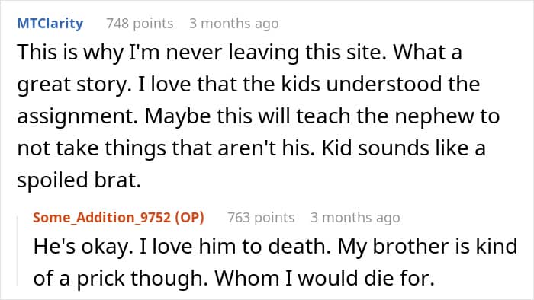Click the text "Whom I would die for"

click(x=324, y=279)
